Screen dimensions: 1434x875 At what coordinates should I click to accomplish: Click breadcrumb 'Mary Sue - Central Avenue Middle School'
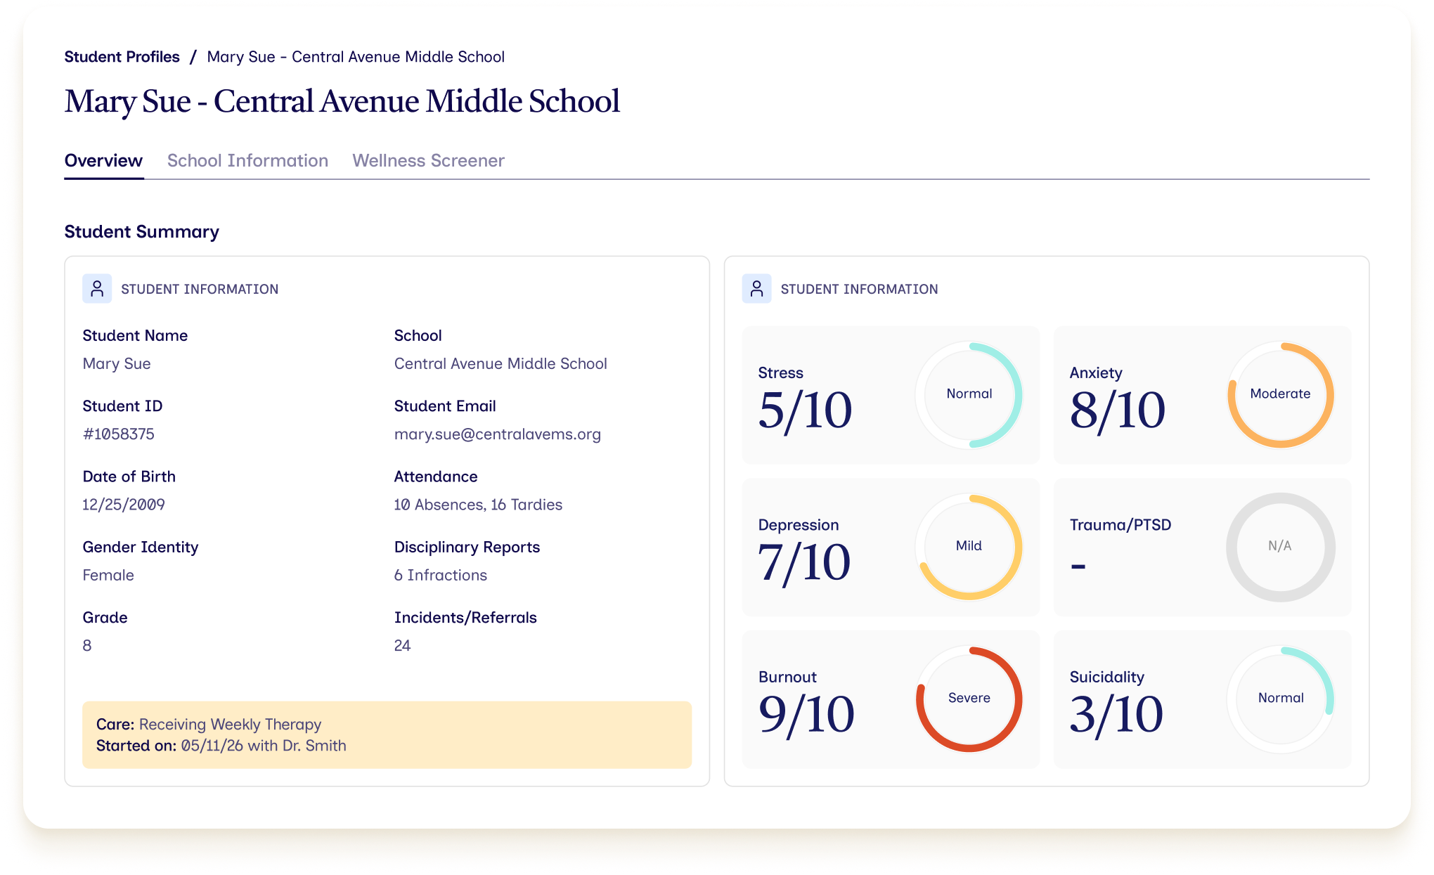click(356, 57)
